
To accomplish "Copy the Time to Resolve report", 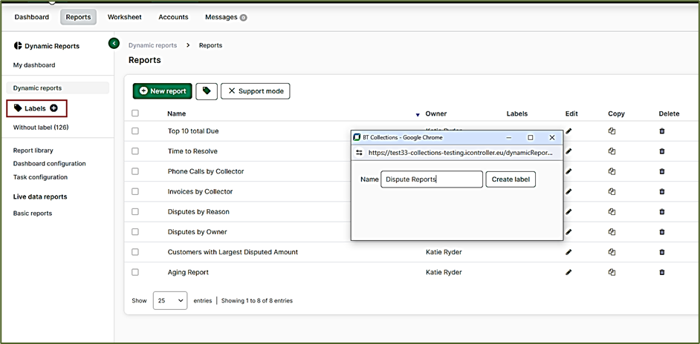I will 612,151.
